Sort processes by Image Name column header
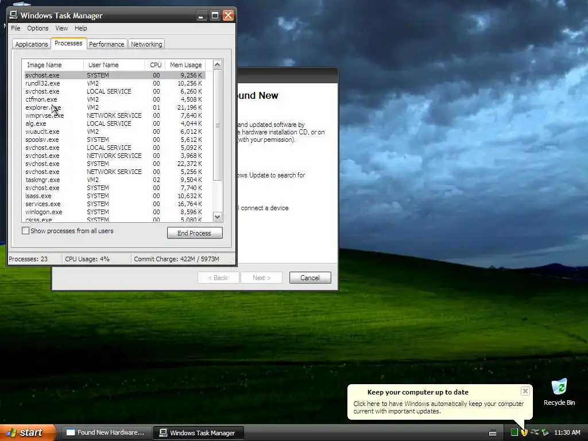 pos(53,65)
